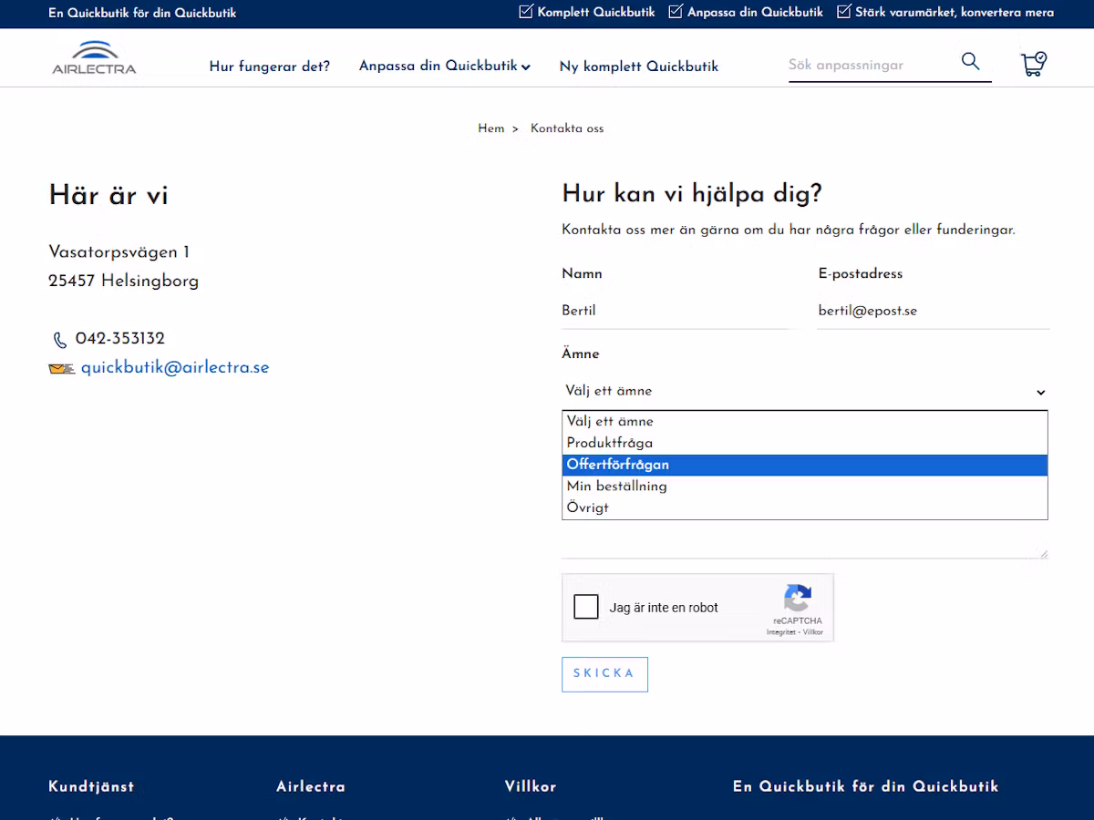Click the checkmark icon beside Stärk varumärket
Image resolution: width=1094 pixels, height=820 pixels.
[844, 12]
